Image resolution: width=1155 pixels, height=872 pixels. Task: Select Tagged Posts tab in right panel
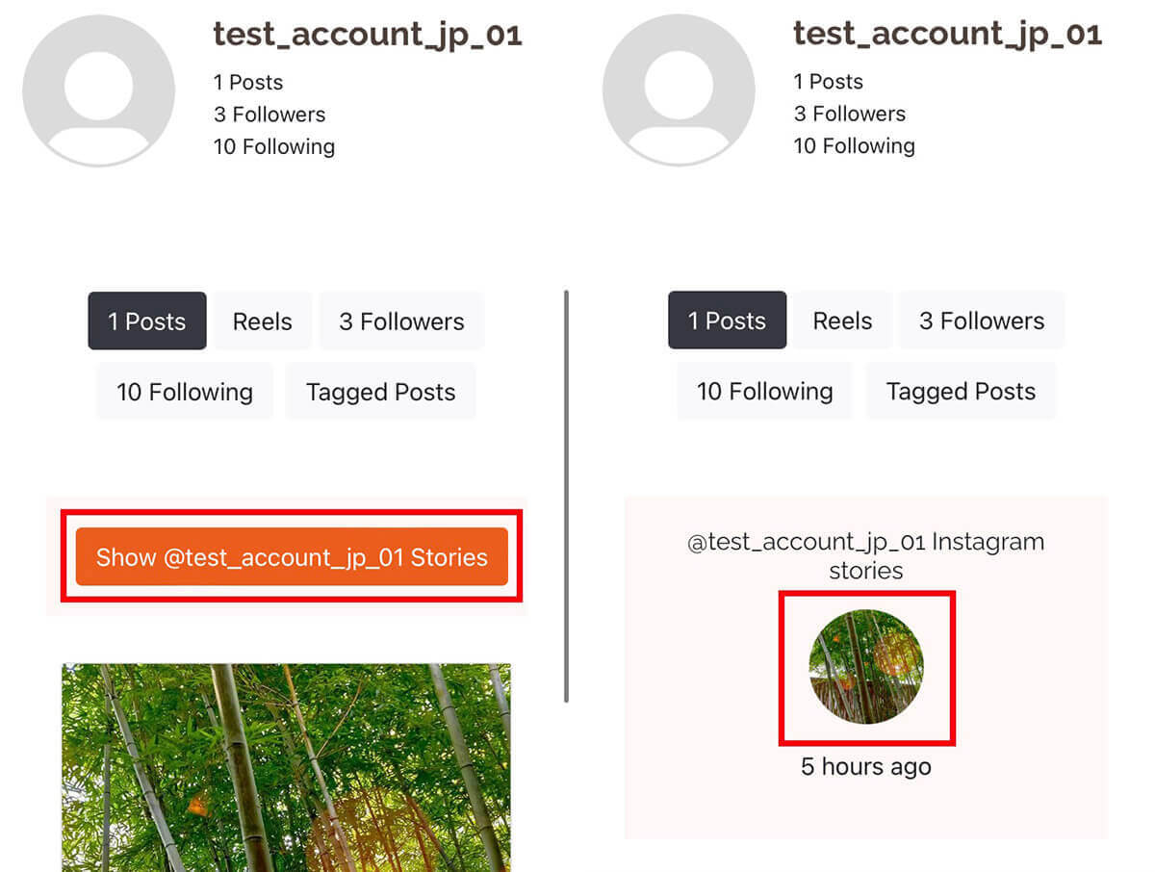(x=961, y=390)
